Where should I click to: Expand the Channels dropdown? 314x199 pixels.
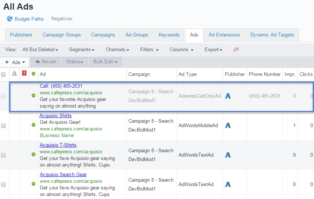coord(117,49)
